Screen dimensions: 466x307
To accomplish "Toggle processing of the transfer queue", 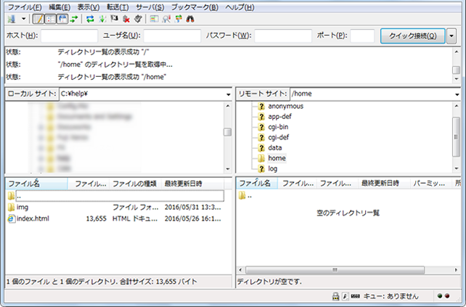I will (102, 20).
